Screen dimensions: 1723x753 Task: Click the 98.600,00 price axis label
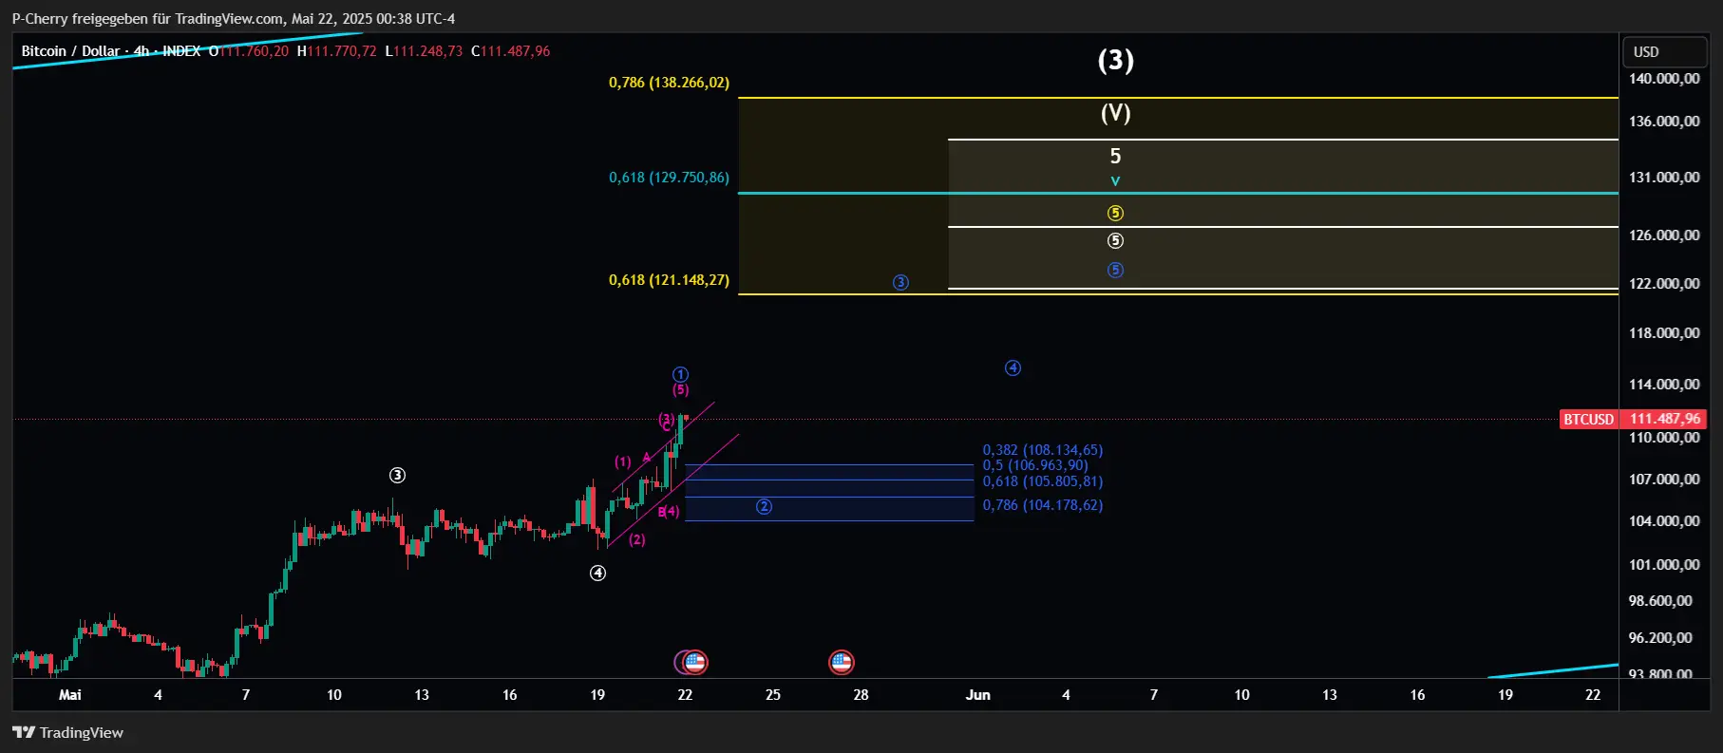point(1660,601)
